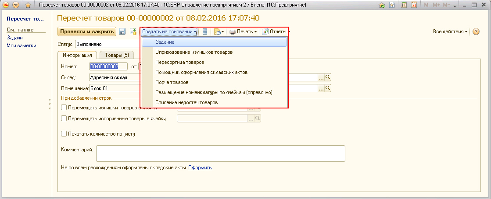Select Задание from the menu

click(214, 42)
